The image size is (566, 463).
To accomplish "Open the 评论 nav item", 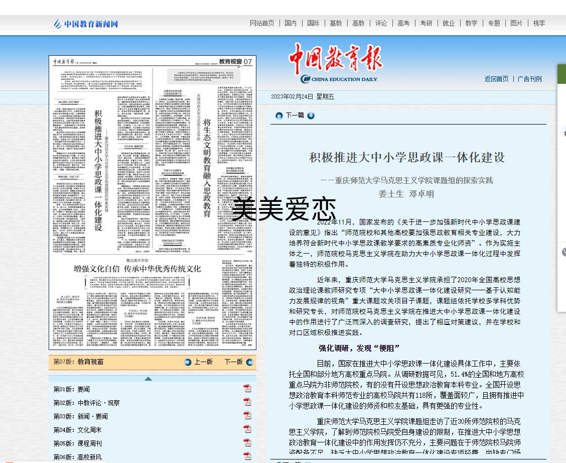I will [381, 23].
